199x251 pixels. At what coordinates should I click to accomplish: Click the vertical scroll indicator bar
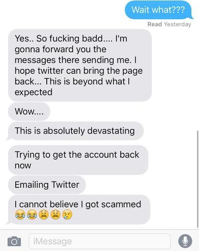coord(198,179)
